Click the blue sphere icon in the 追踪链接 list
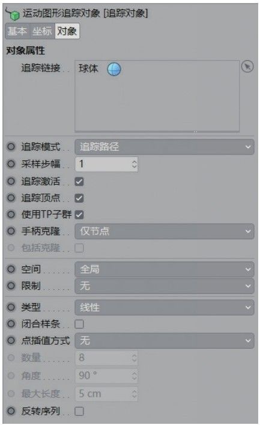 (x=113, y=69)
